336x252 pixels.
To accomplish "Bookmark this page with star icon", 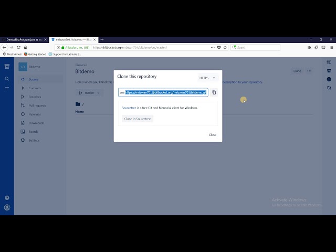I will point(225,47).
